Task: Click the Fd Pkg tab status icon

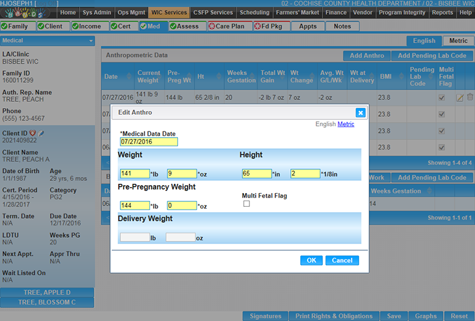Action: click(257, 27)
